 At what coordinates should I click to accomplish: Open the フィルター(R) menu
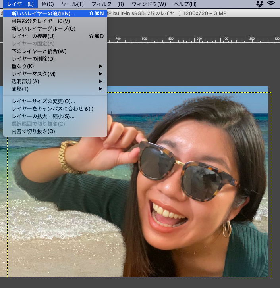(x=108, y=4)
